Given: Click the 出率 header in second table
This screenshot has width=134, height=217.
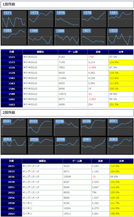Looking at the screenshot, I should coord(121,161).
